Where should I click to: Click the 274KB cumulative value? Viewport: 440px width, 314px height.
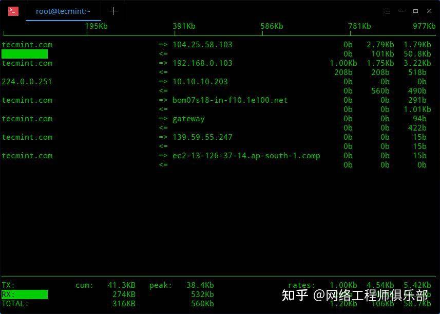click(x=124, y=294)
